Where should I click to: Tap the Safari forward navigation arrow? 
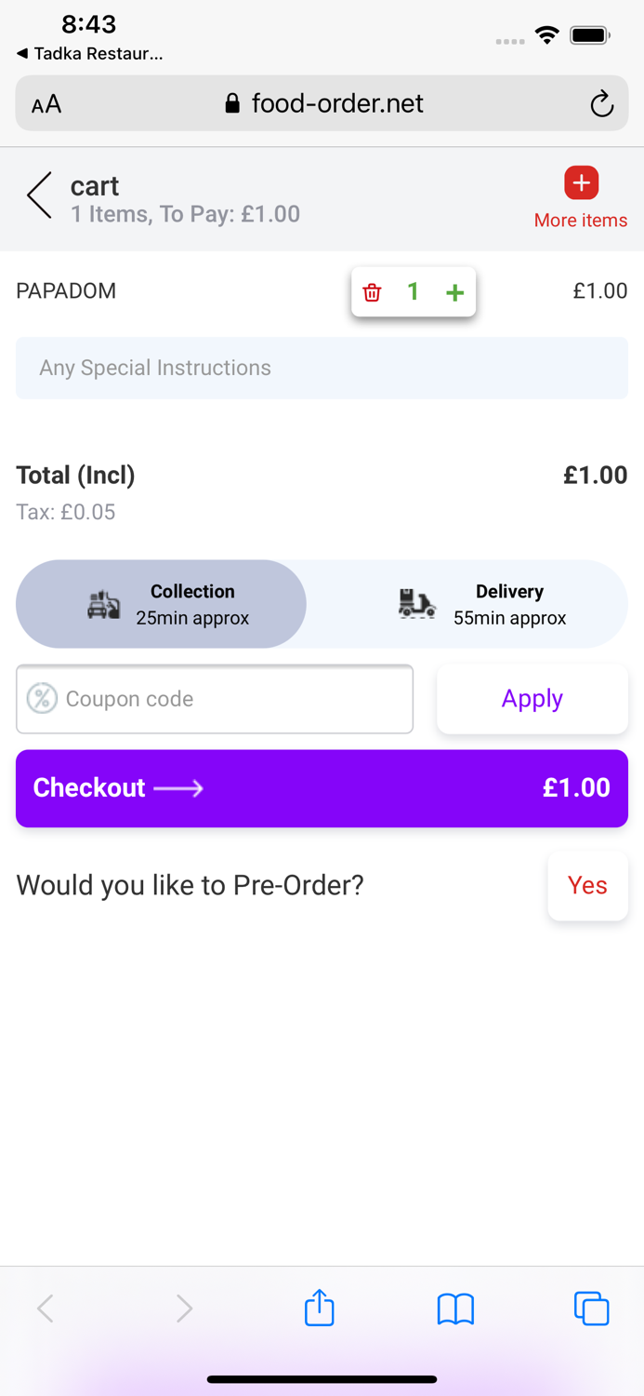click(184, 1309)
